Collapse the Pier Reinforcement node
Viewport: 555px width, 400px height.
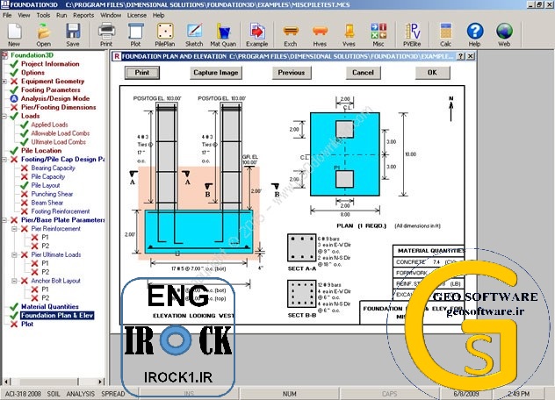coord(15,229)
